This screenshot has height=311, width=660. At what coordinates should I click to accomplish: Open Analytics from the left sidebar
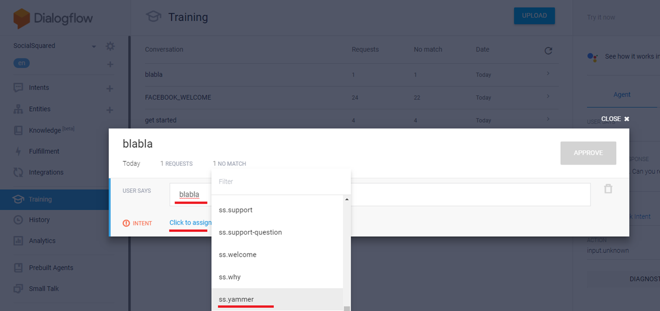point(42,241)
